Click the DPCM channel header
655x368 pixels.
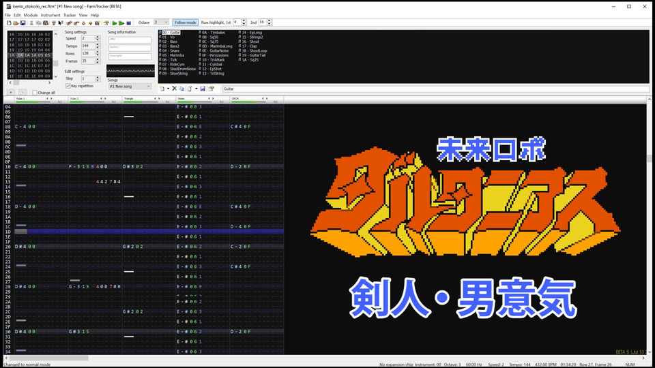coord(257,100)
